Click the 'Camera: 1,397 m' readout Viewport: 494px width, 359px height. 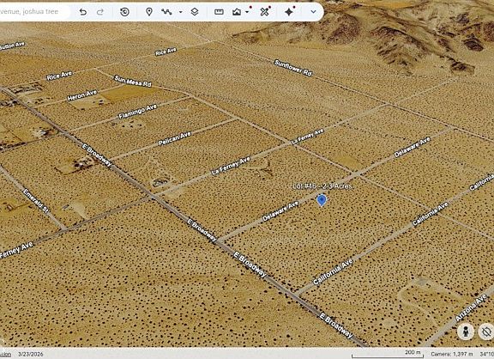coord(452,354)
